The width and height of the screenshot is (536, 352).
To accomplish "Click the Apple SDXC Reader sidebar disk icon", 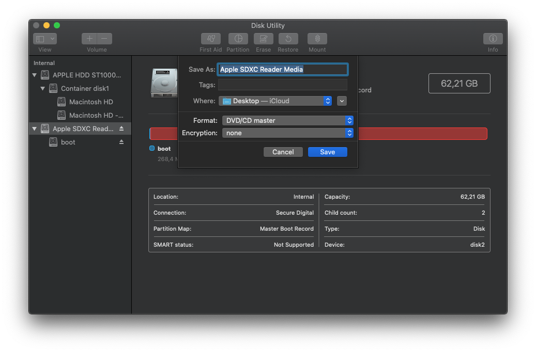I will 45,129.
